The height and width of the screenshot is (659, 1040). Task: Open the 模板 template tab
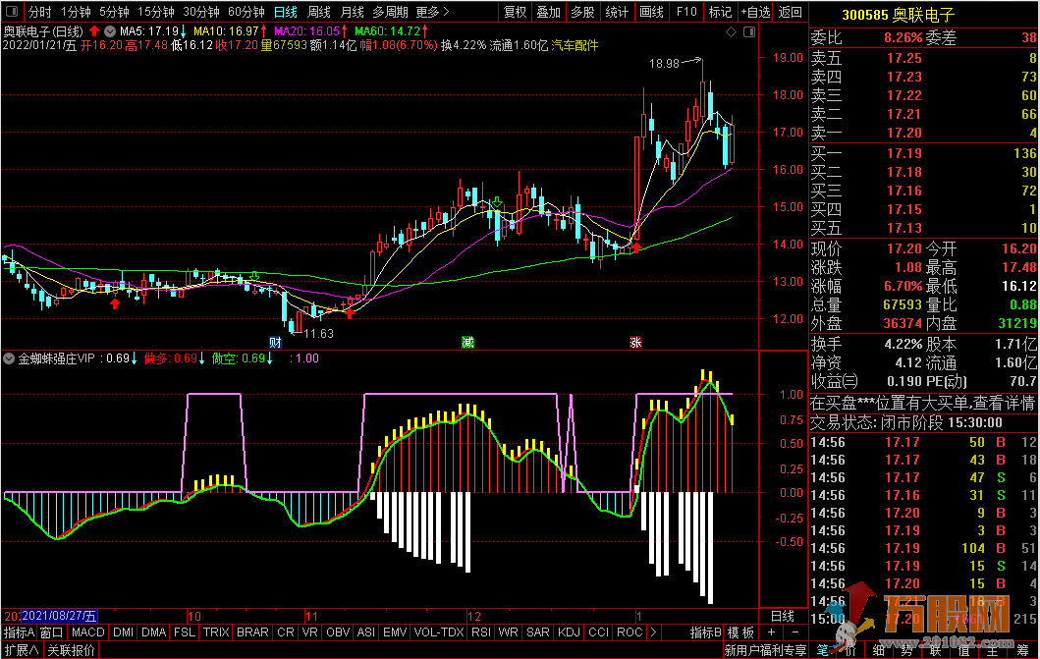(740, 632)
